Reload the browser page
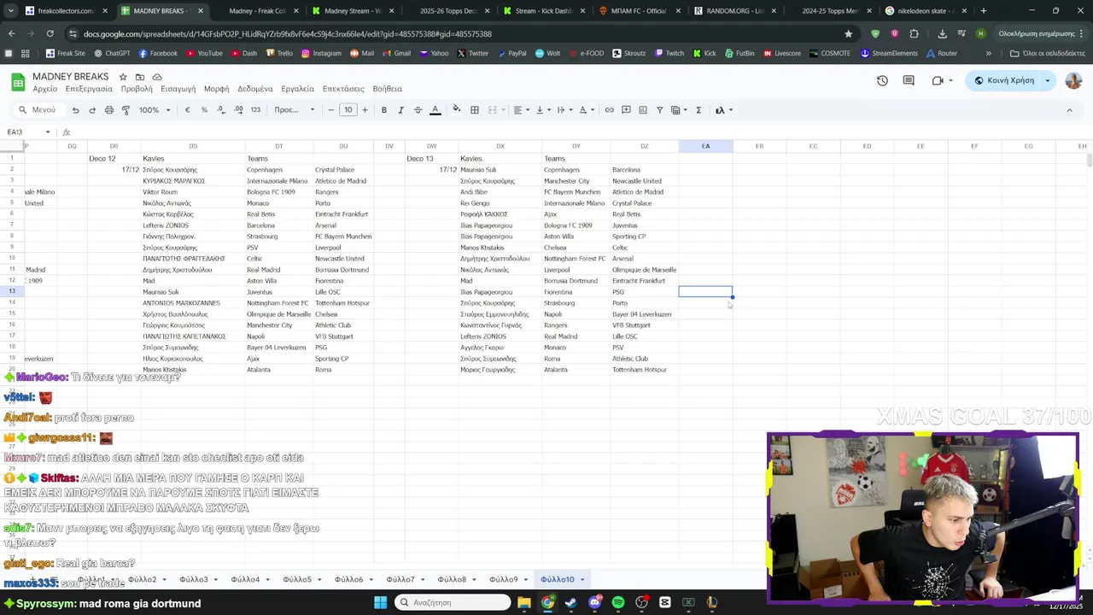 pos(50,34)
